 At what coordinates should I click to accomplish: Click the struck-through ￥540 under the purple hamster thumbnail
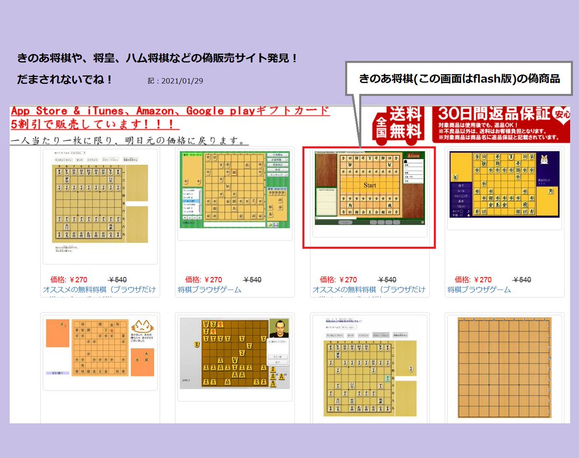coord(522,279)
